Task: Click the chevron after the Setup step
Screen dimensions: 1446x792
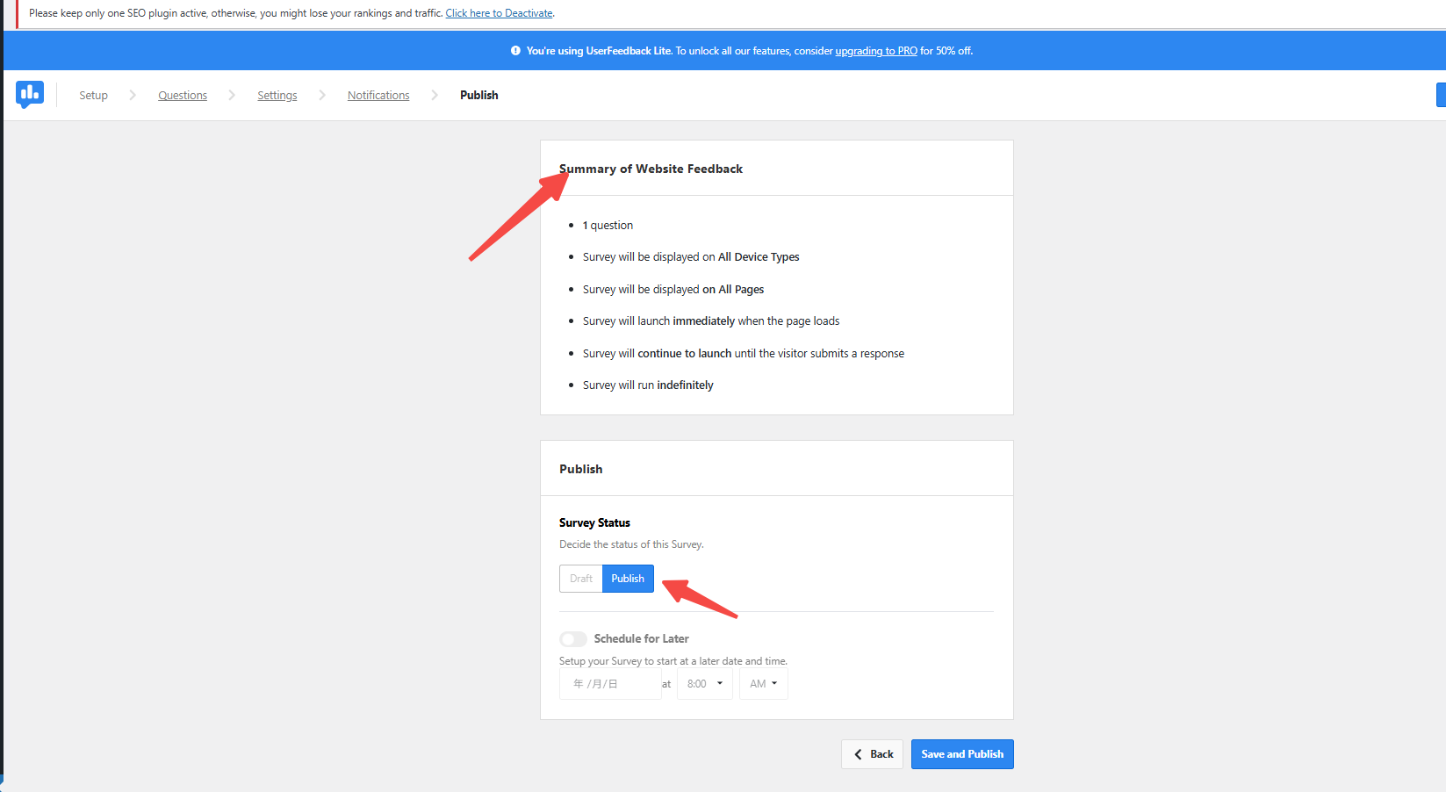Action: point(133,95)
